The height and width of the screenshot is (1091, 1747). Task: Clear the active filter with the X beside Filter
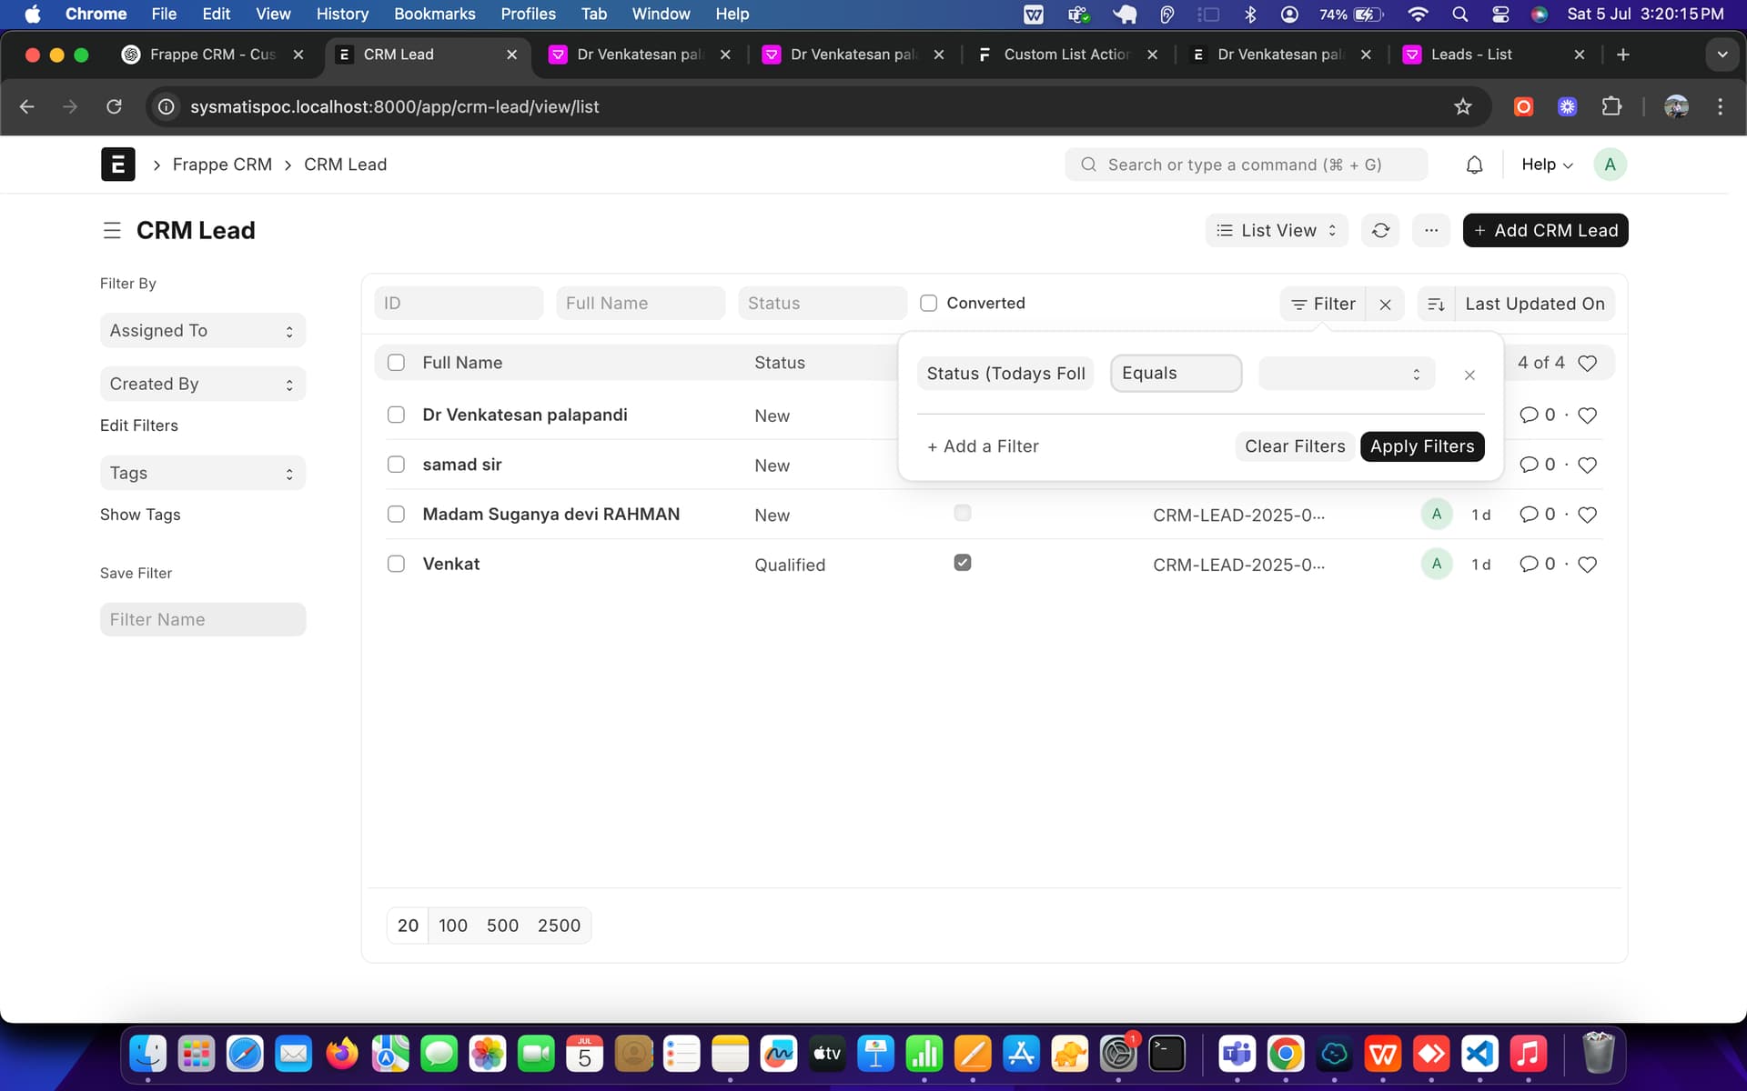click(1385, 305)
